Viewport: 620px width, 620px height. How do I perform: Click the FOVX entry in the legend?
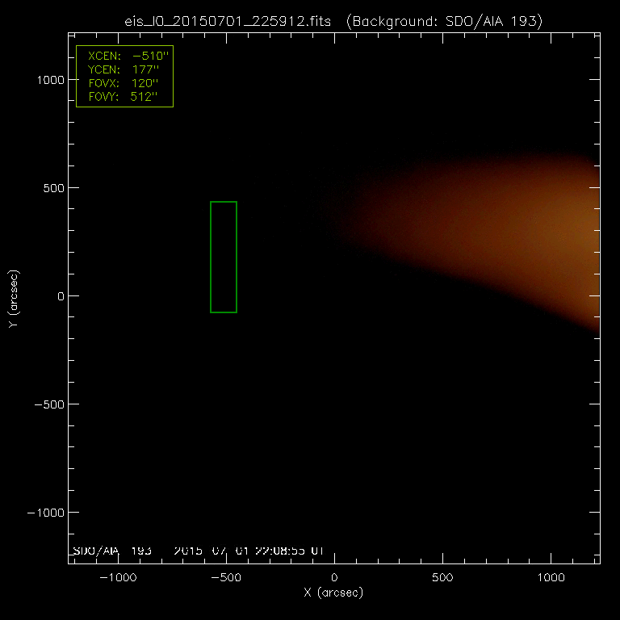[x=124, y=83]
